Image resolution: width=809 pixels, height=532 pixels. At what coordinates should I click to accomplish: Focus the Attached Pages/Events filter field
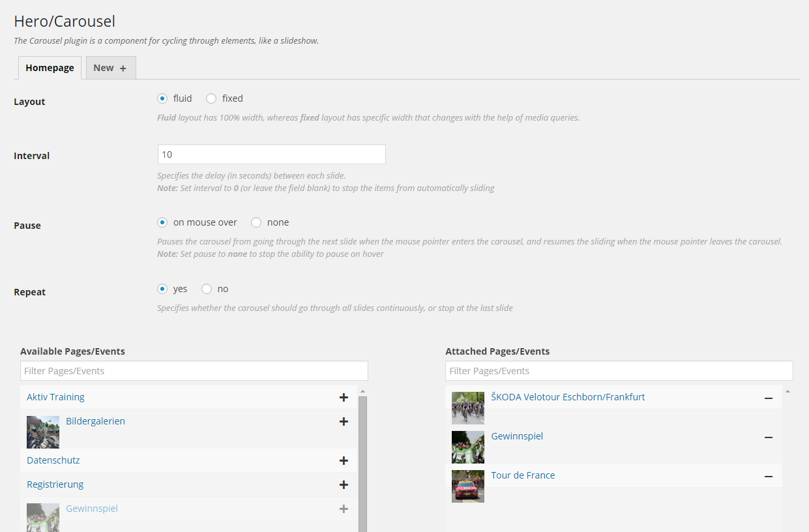click(619, 371)
